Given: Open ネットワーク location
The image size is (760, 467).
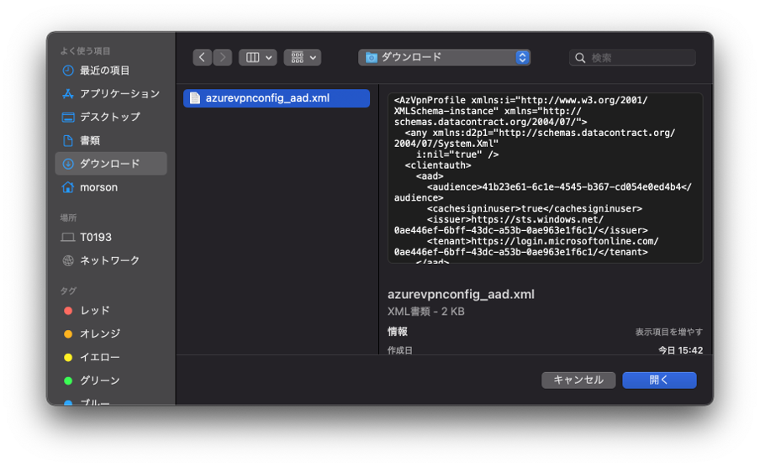Looking at the screenshot, I should click(109, 260).
